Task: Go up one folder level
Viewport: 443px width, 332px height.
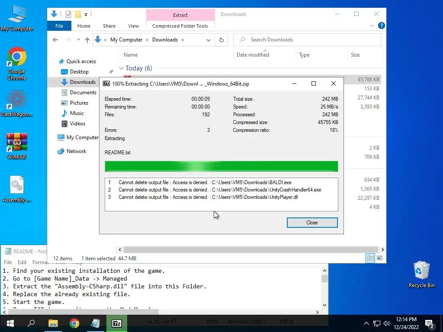Action: tap(87, 40)
